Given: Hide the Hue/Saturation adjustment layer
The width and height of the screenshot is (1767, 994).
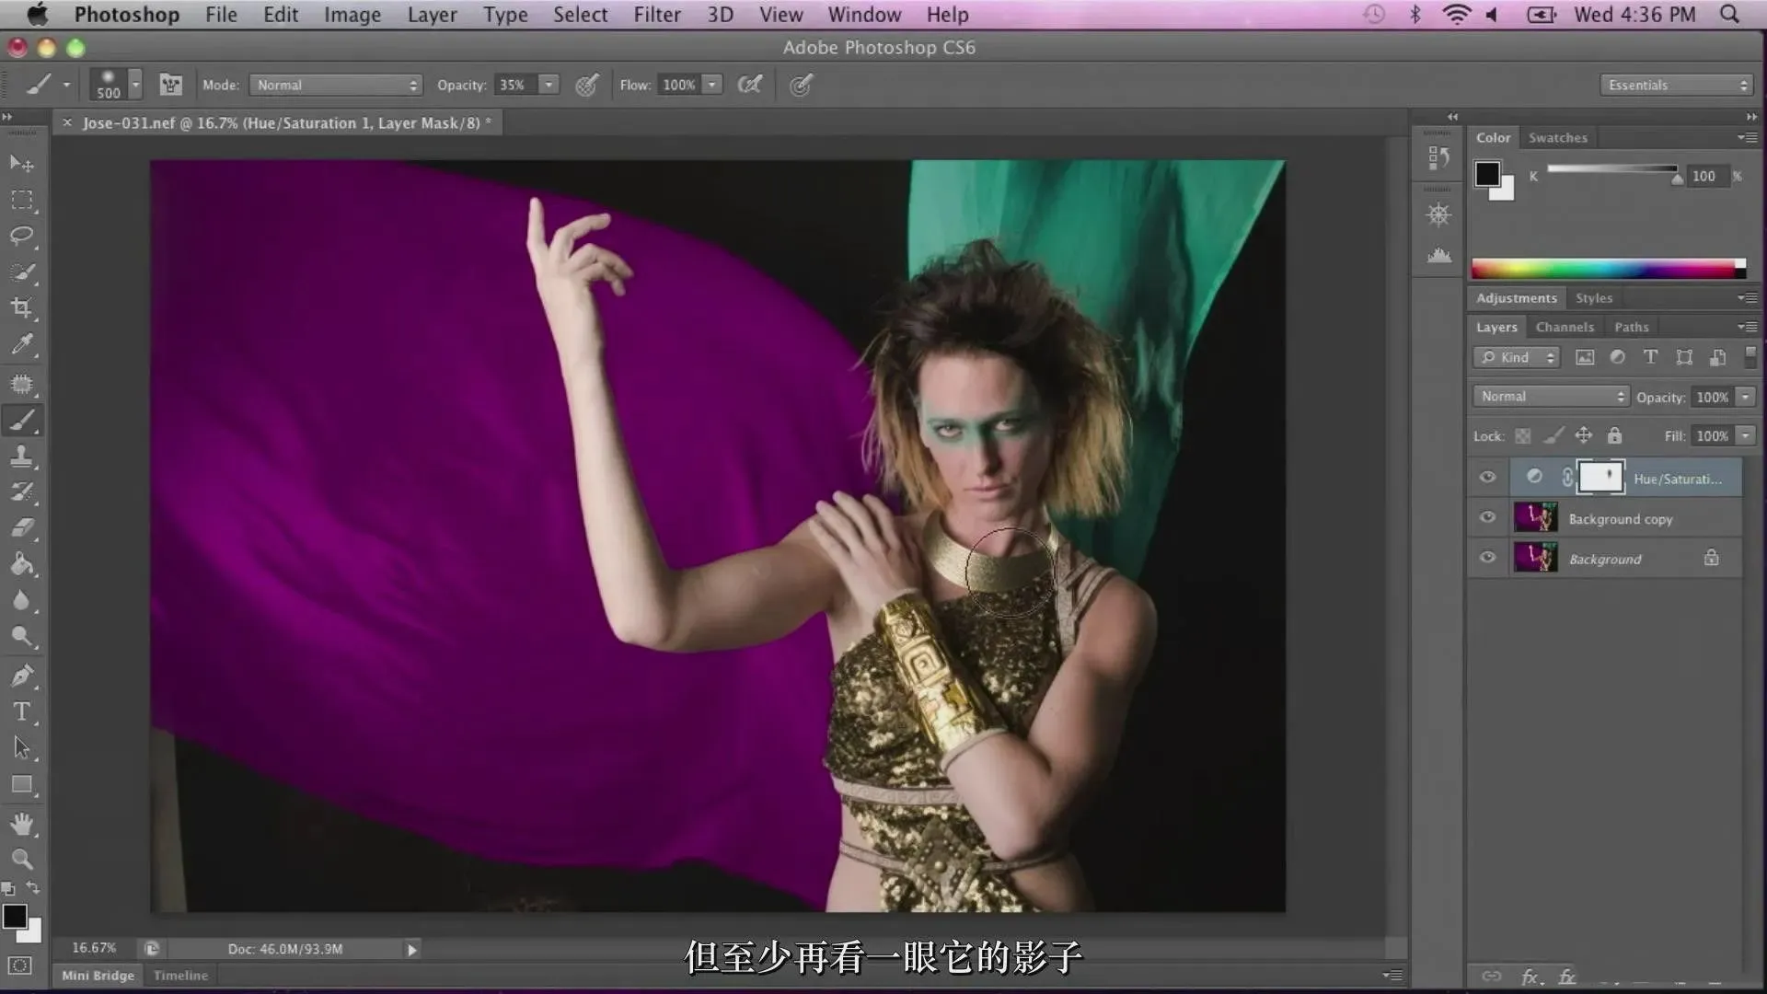Looking at the screenshot, I should (1487, 477).
